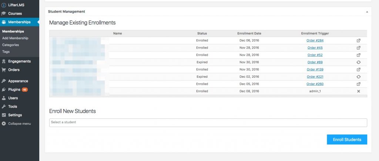Remove the admin_1 enrollment with X icon

358,91
